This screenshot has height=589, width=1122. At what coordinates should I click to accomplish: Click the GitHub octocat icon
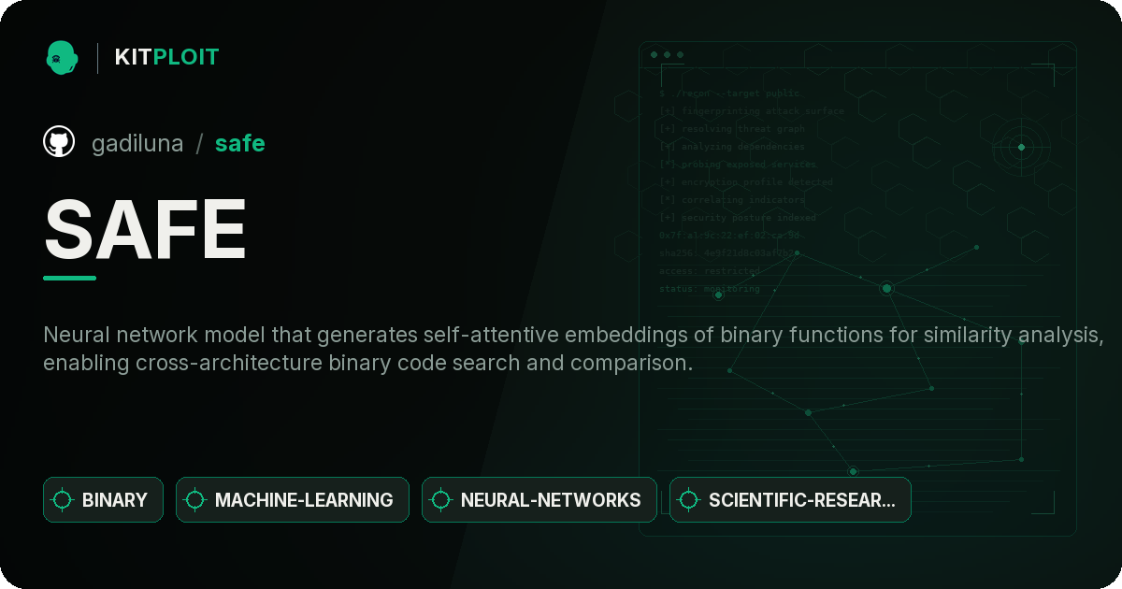click(59, 142)
